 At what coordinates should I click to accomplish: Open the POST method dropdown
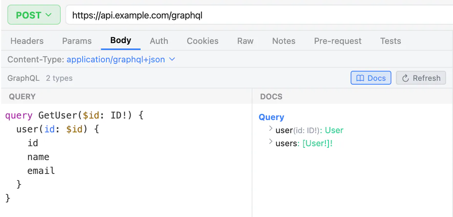tap(34, 15)
